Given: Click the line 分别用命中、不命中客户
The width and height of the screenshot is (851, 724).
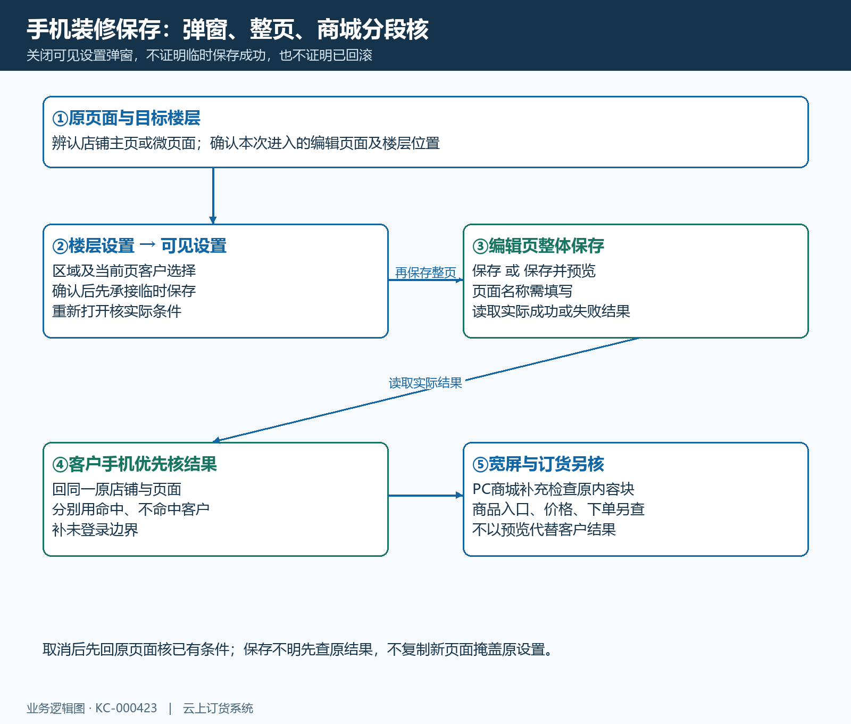Looking at the screenshot, I should point(131,509).
